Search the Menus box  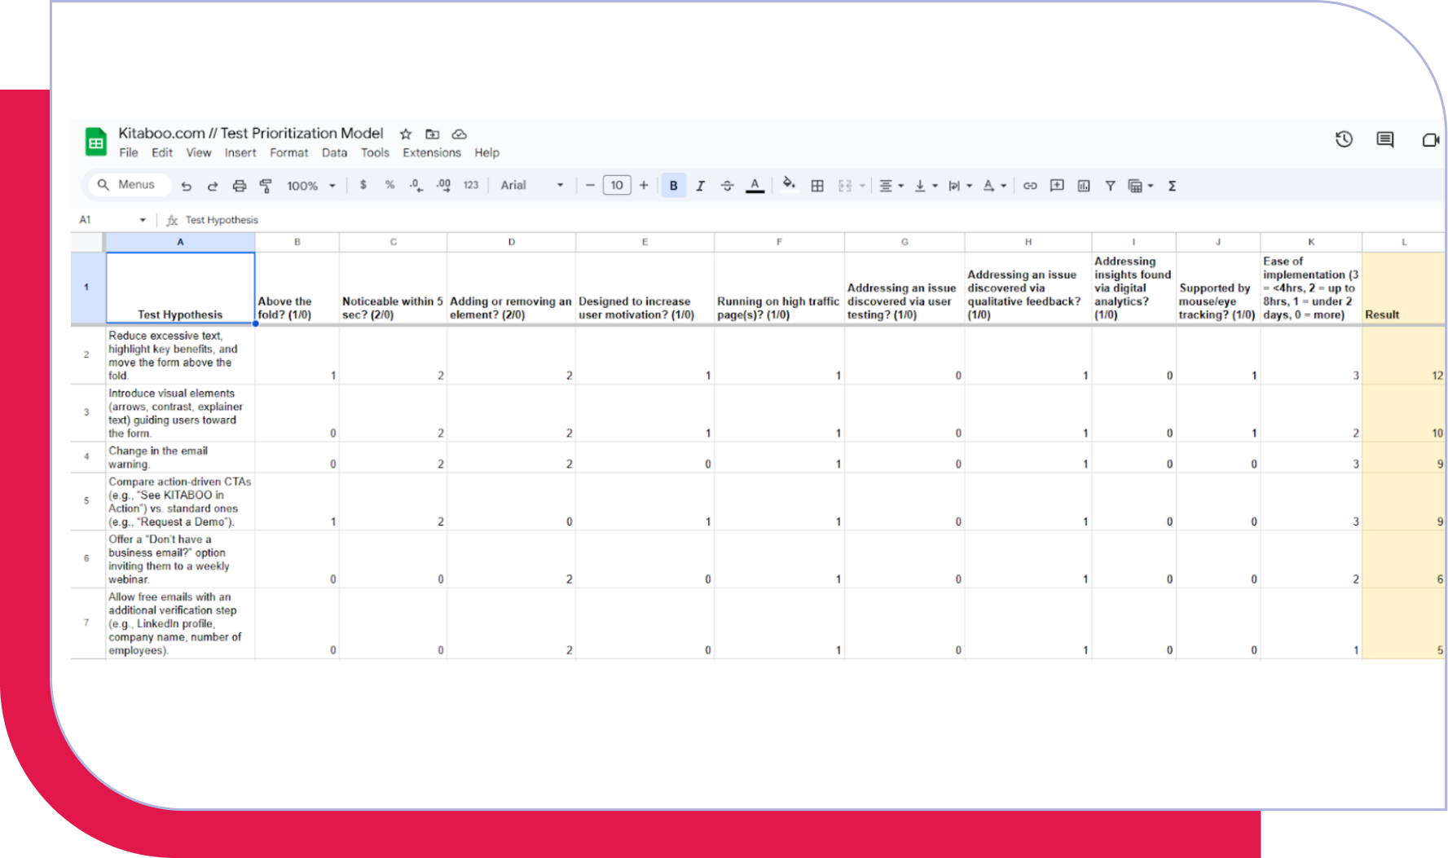tap(130, 185)
